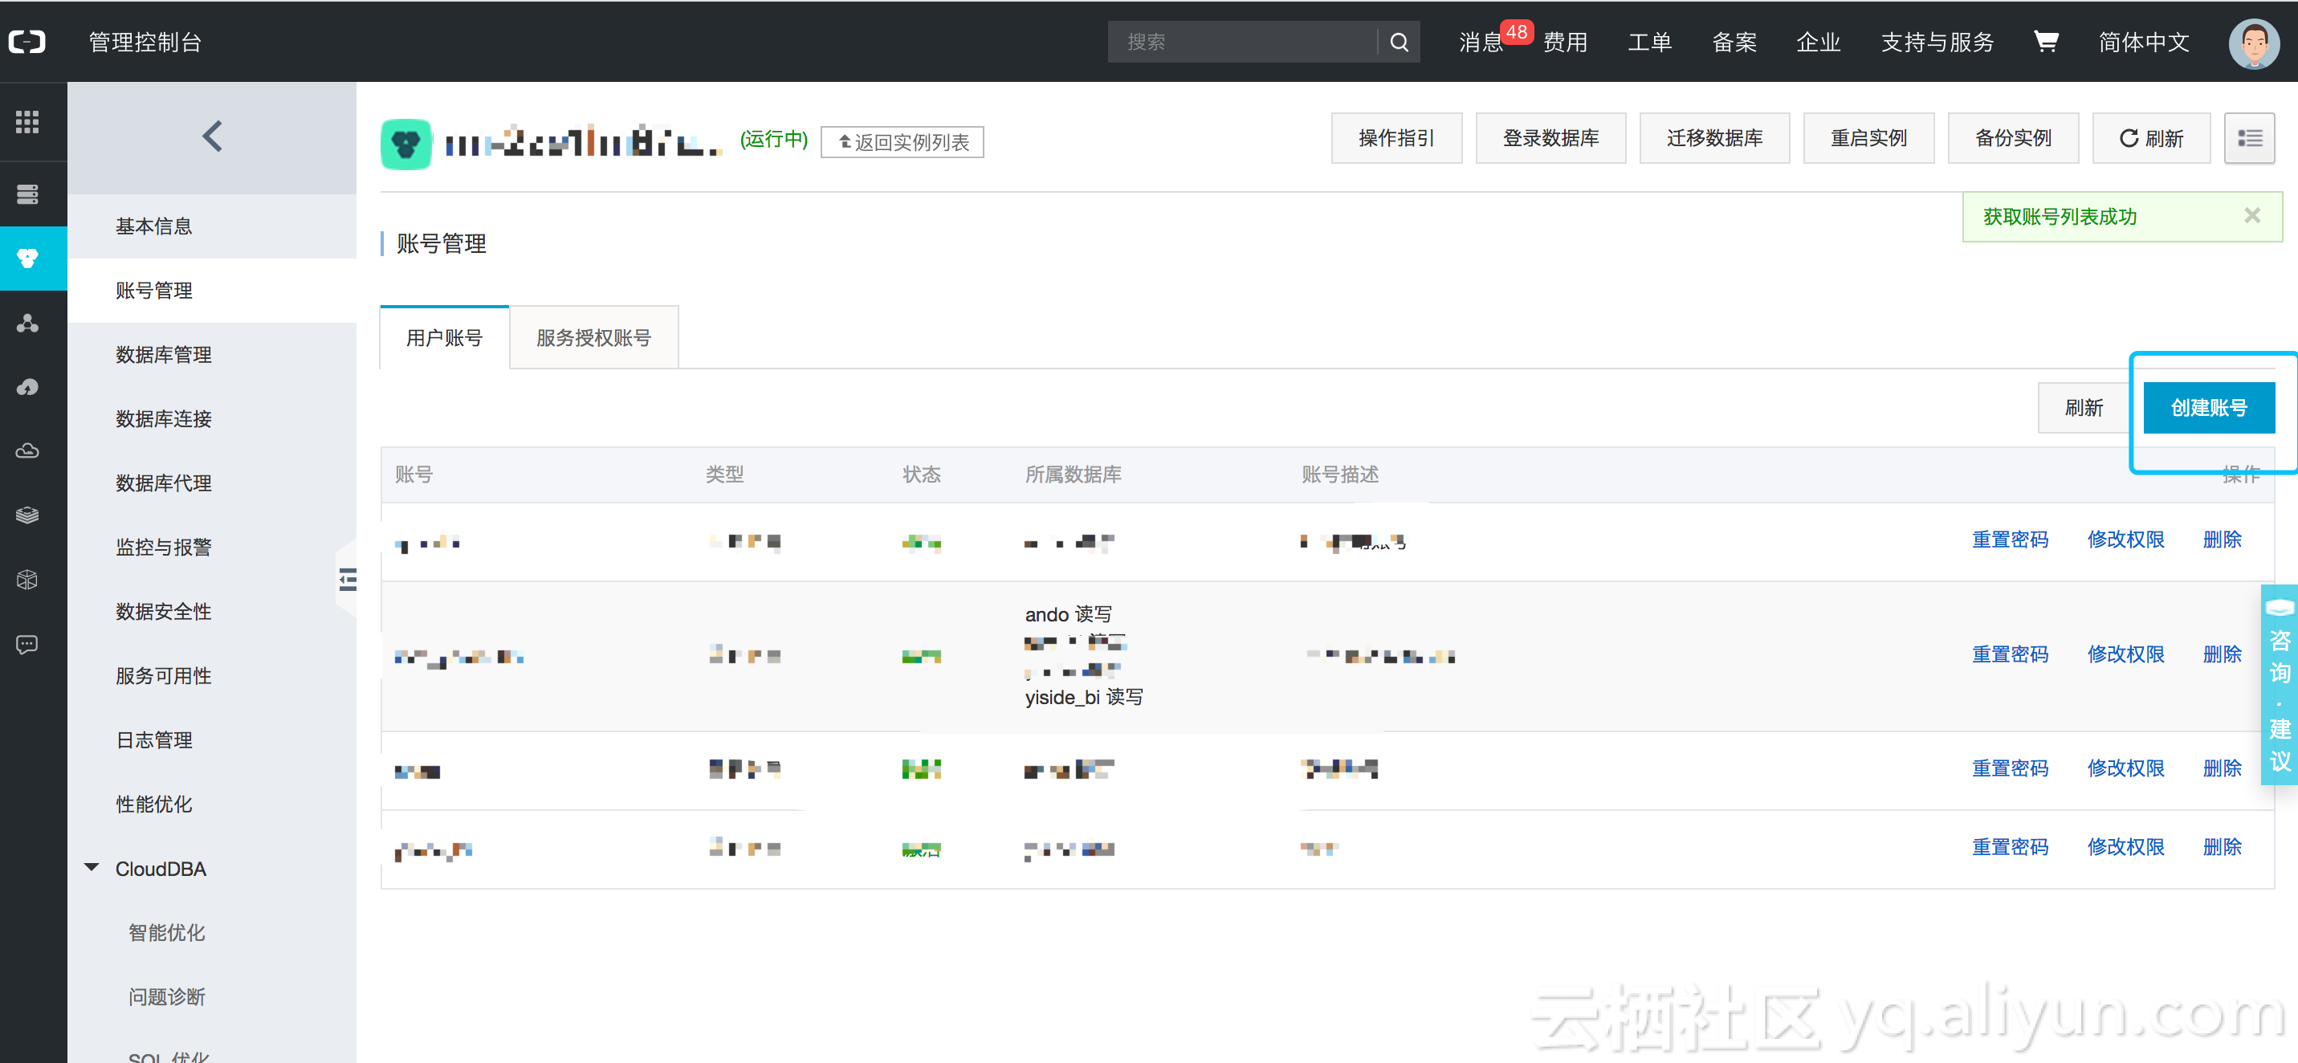Select 数据库管理 in the side menu
Viewport: 2298px width, 1063px height.
pyautogui.click(x=163, y=355)
